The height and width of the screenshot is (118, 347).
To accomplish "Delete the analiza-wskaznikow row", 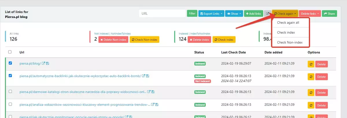I will point(322,105).
